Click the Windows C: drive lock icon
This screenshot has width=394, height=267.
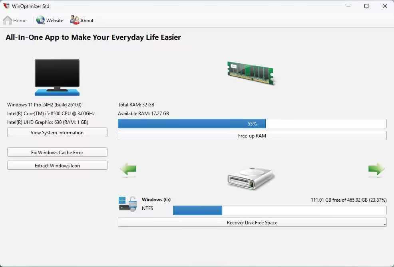click(127, 204)
